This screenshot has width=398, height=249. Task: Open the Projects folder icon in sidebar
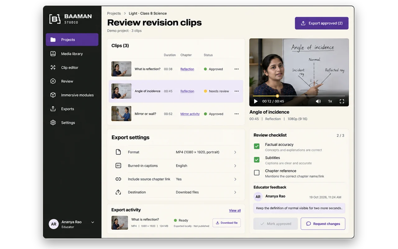(x=53, y=40)
